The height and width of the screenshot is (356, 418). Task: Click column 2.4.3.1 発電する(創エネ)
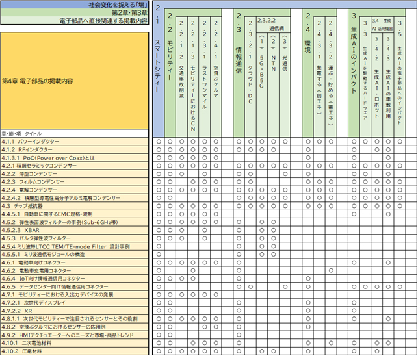tap(319, 77)
